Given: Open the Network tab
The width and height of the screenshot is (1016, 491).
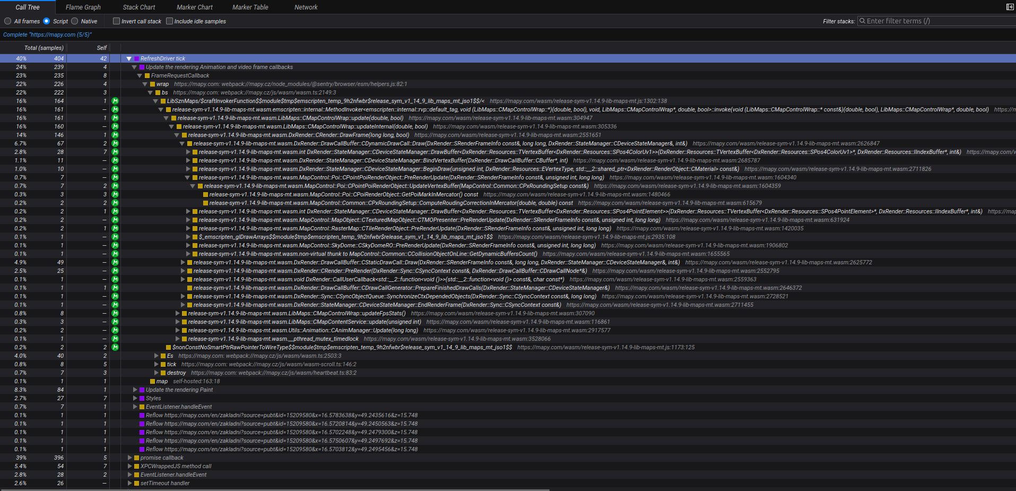Looking at the screenshot, I should click(x=306, y=7).
